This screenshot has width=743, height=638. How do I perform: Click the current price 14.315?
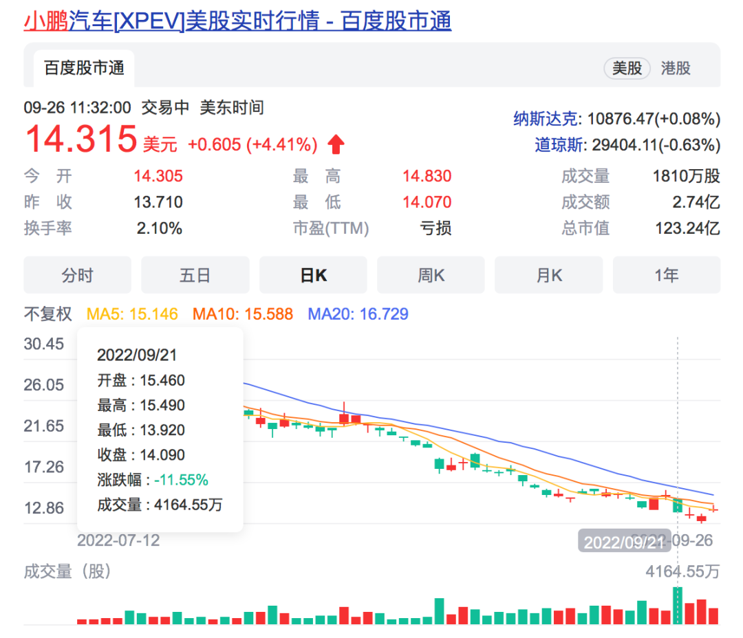(81, 139)
